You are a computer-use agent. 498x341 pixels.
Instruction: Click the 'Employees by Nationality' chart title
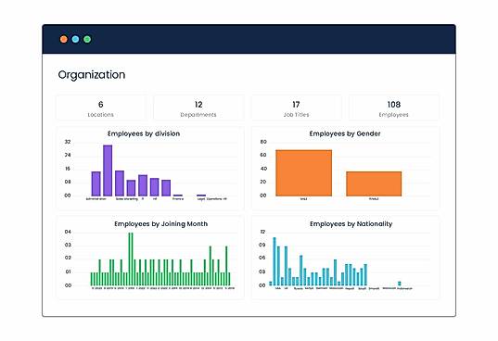click(351, 223)
